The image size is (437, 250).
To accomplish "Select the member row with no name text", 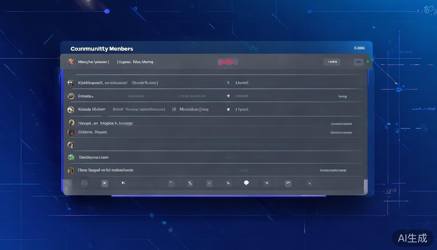I will coord(215,145).
